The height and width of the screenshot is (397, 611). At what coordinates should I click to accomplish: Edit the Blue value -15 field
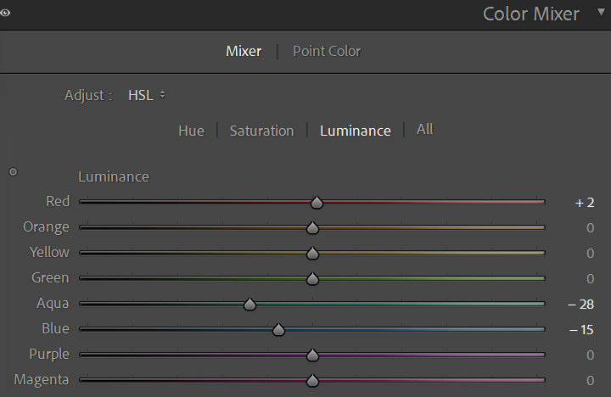click(581, 330)
